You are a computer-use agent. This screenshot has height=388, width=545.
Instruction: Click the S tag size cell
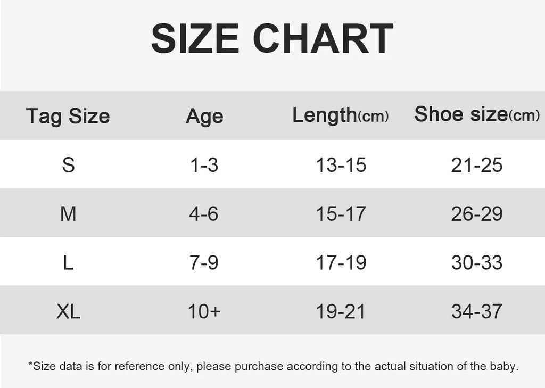pos(68,165)
